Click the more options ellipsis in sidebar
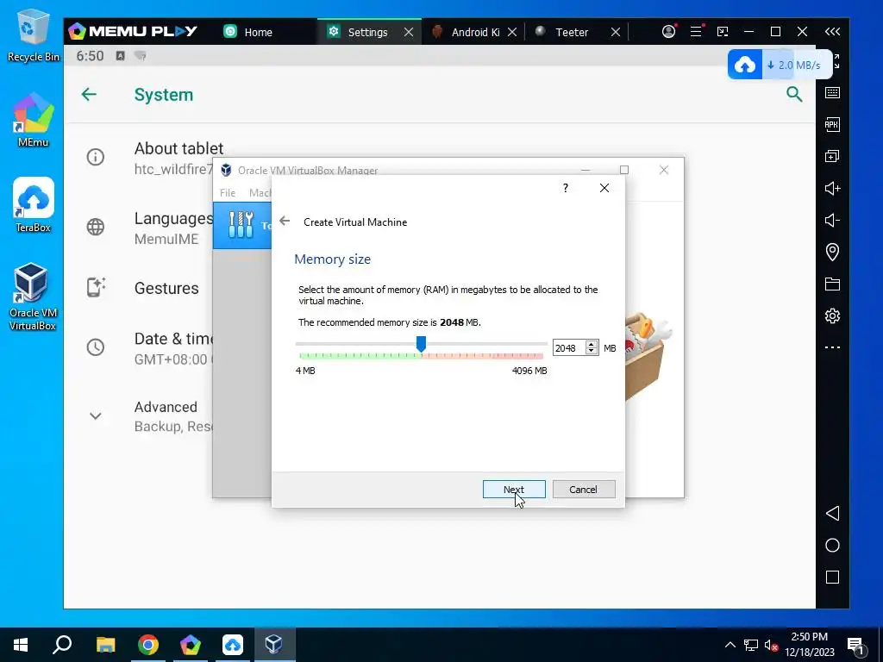This screenshot has width=883, height=662. pyautogui.click(x=832, y=347)
